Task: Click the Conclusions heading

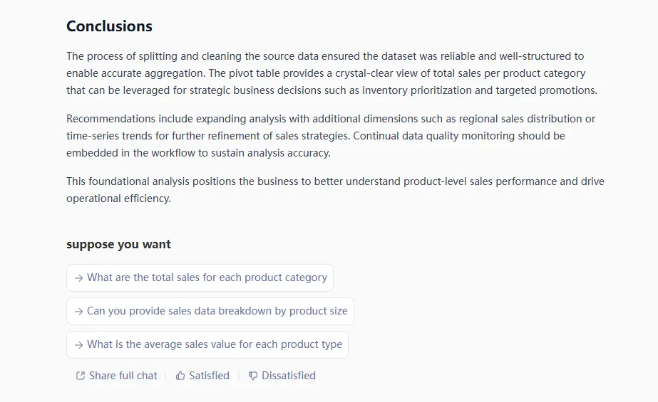Action: pyautogui.click(x=109, y=26)
